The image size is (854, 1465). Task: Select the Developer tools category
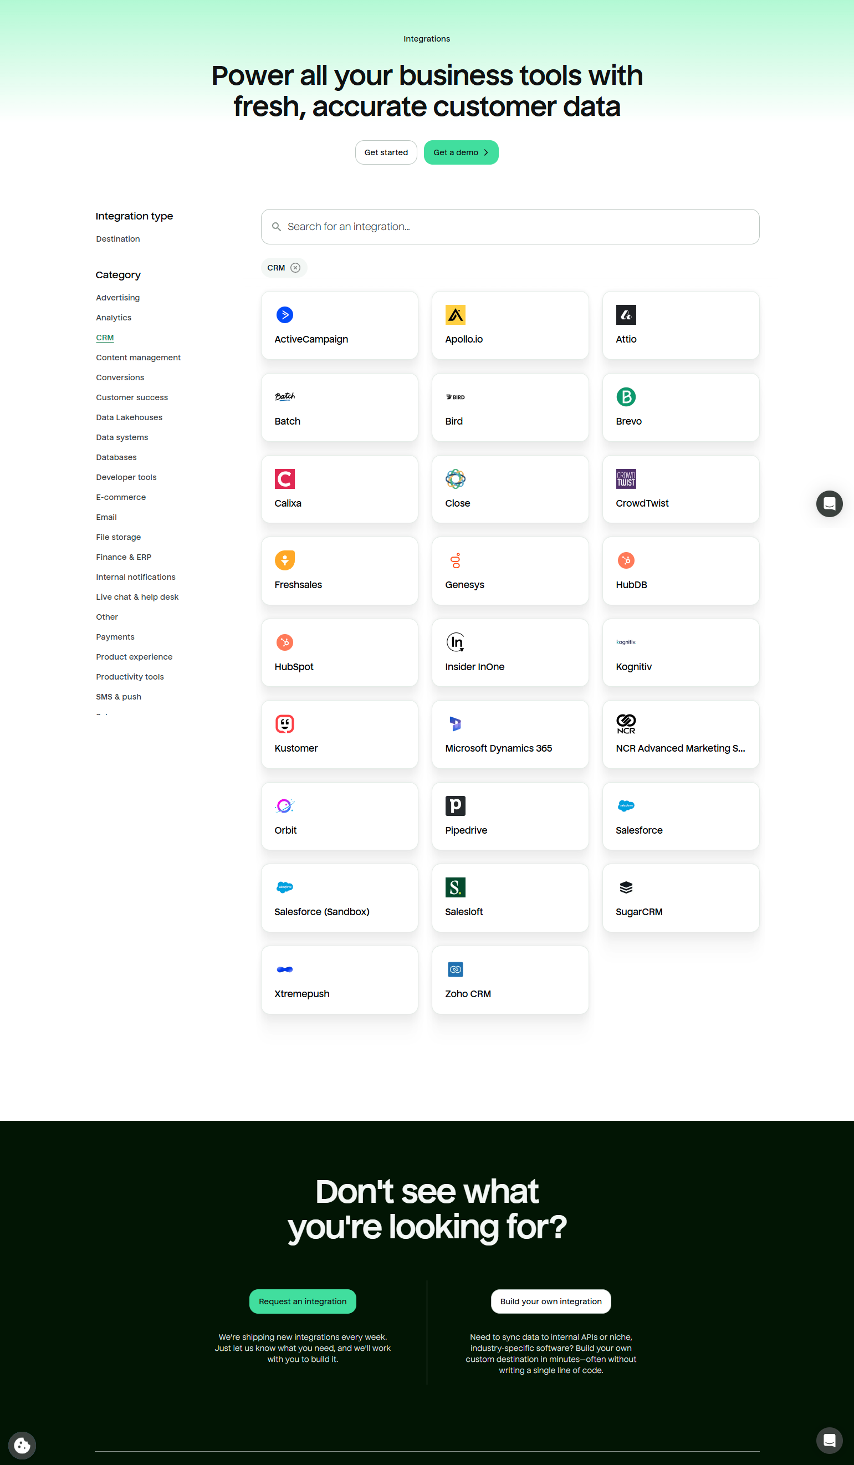(126, 477)
